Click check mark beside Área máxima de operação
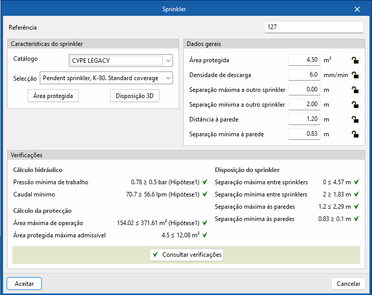The image size is (372, 295). point(205,223)
